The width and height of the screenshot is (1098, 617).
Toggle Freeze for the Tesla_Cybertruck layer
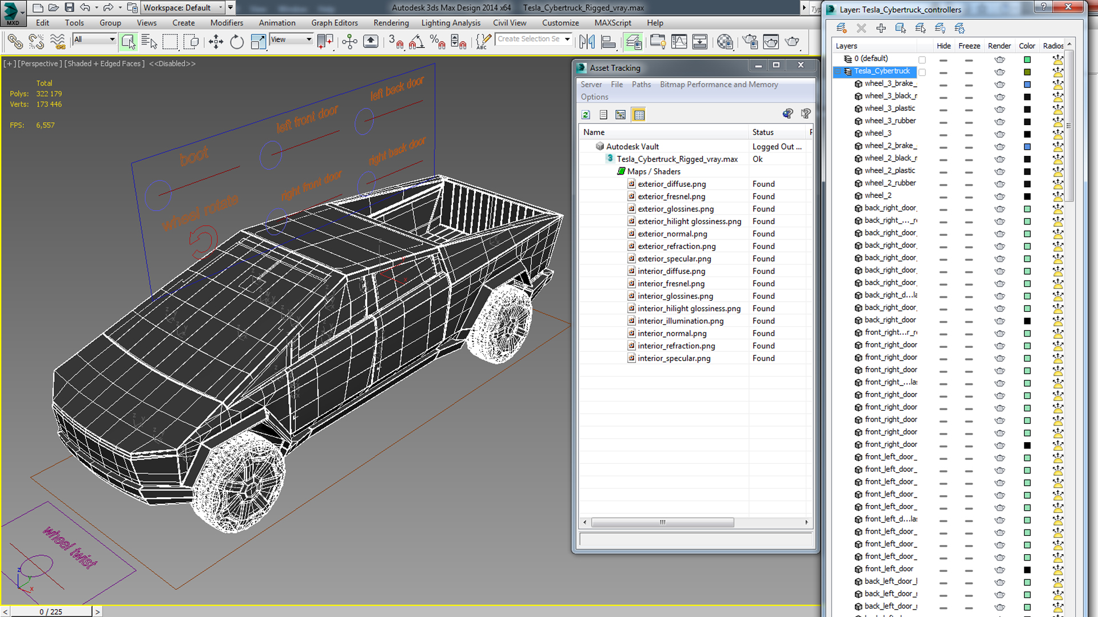968,72
